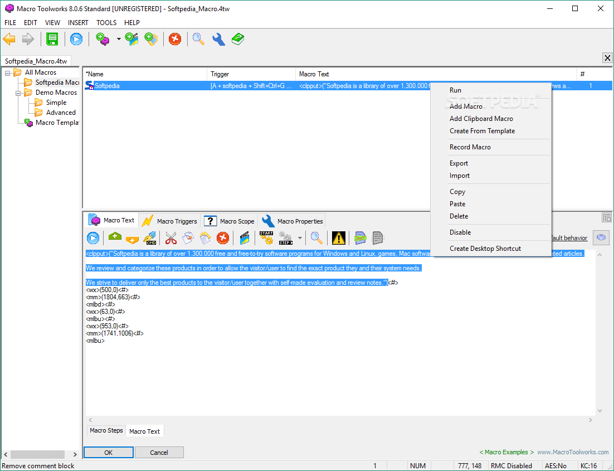Open the TOOLS menu
Screen dimensions: 614x471
[x=106, y=23]
